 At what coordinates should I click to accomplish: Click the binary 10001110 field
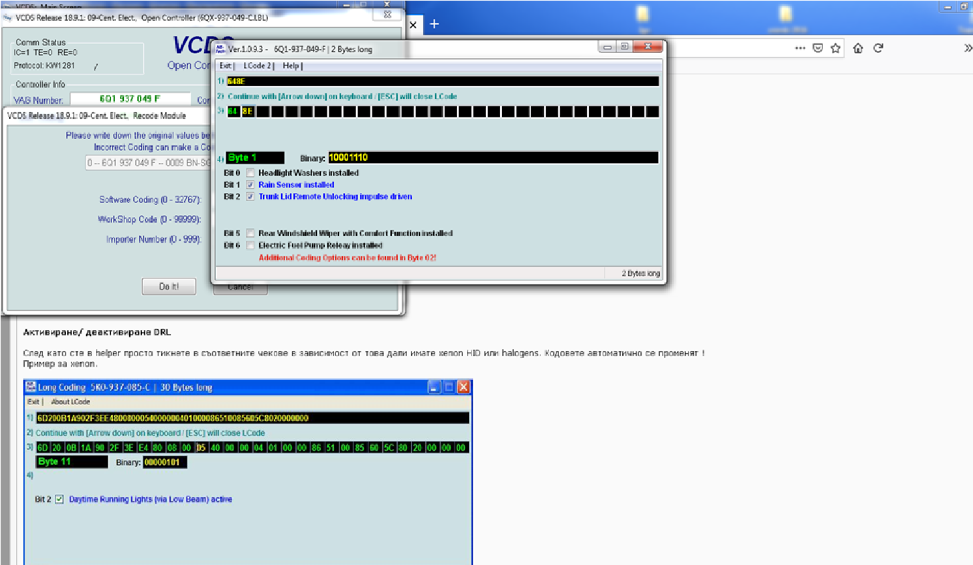492,157
